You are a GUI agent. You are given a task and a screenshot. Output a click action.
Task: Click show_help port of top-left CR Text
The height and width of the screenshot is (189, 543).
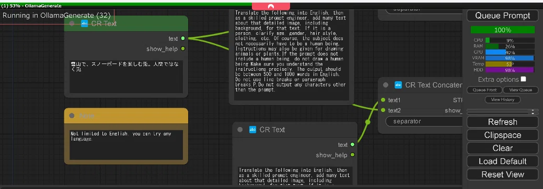183,48
